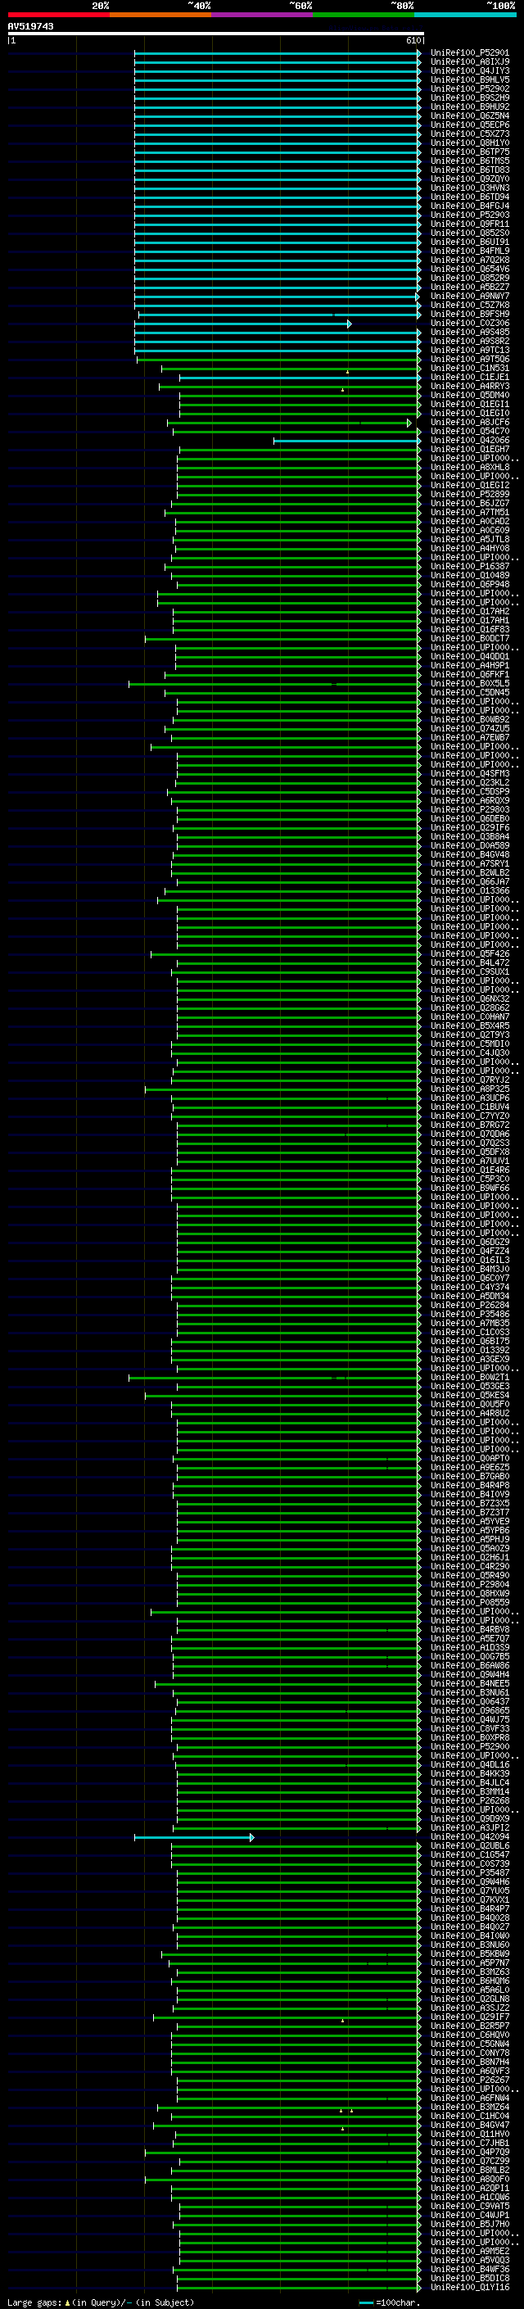Screen dimensions: 524x2309
Task: Open hit UniRef100_P52901
Action: pos(470,53)
